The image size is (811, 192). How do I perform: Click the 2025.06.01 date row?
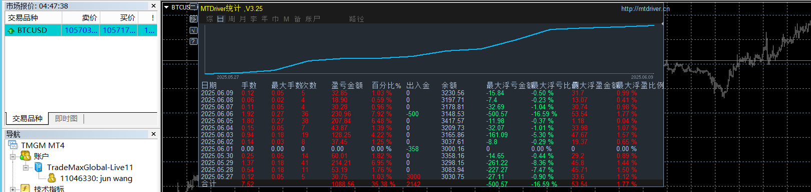tap(217, 149)
